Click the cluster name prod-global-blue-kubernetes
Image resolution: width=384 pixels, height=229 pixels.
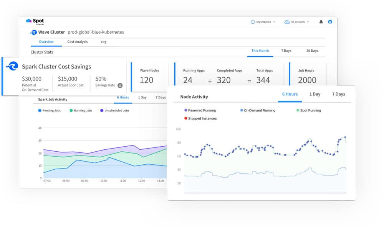96,32
